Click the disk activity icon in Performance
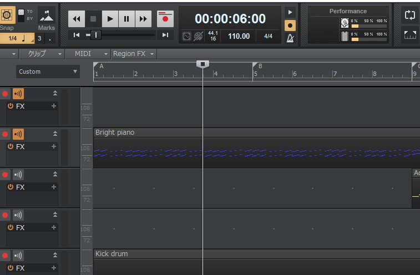This screenshot has height=275, width=420. coord(345,23)
